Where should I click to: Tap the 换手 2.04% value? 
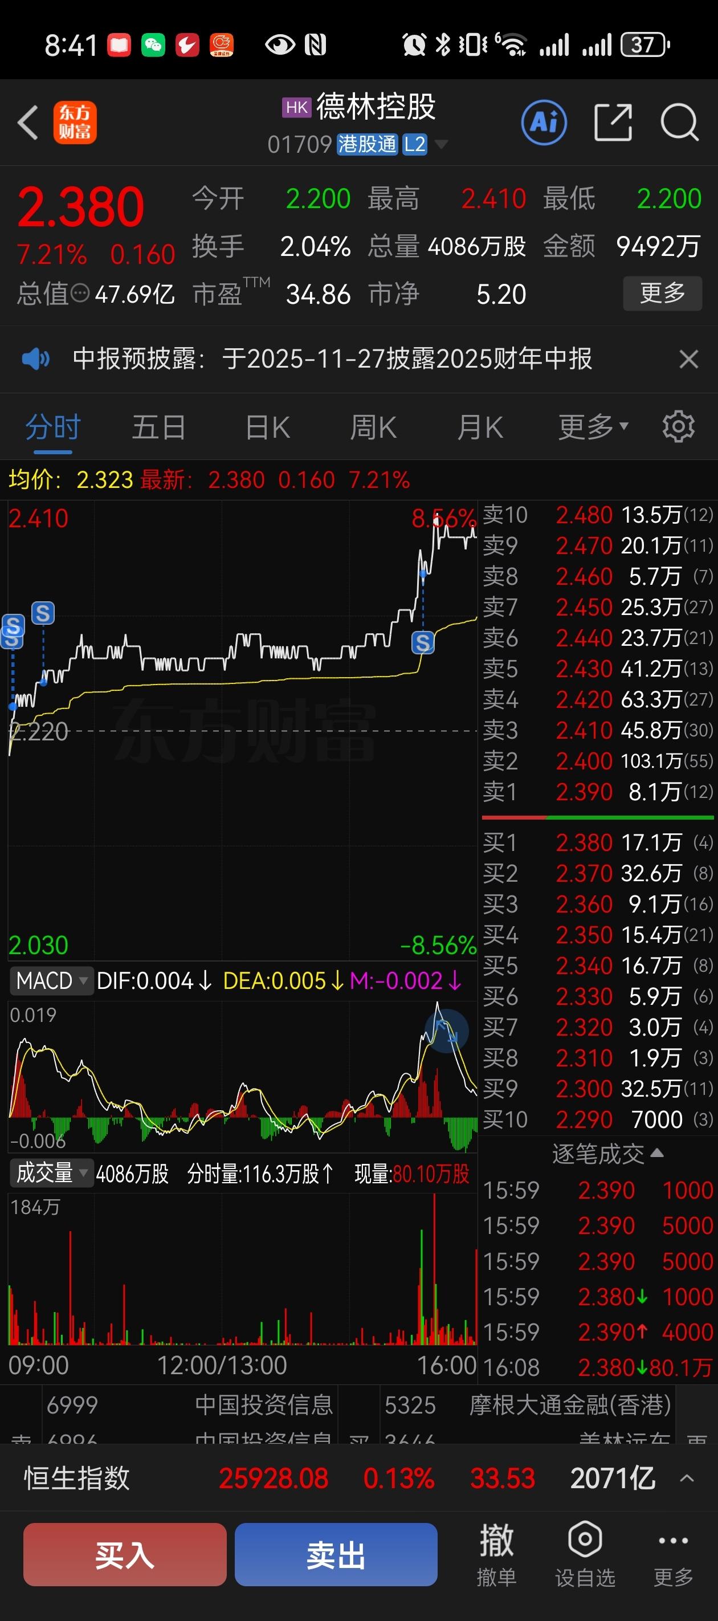(x=315, y=246)
